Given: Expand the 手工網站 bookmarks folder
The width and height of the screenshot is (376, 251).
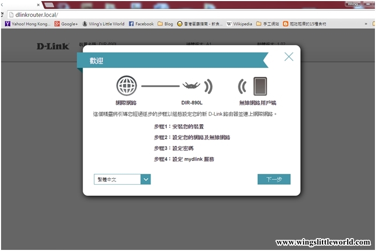Looking at the screenshot, I should (x=268, y=24).
